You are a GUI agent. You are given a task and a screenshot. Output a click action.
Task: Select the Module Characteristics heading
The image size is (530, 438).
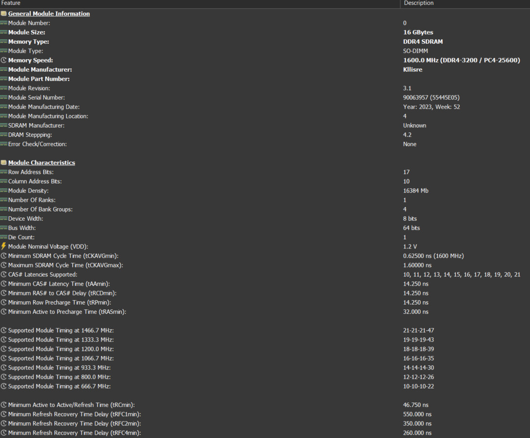41,162
